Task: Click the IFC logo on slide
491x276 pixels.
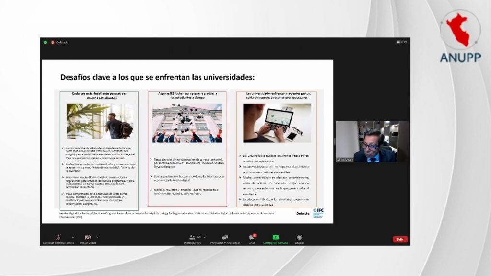Action: point(318,213)
